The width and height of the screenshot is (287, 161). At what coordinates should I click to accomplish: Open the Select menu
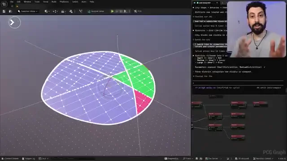tap(75, 2)
